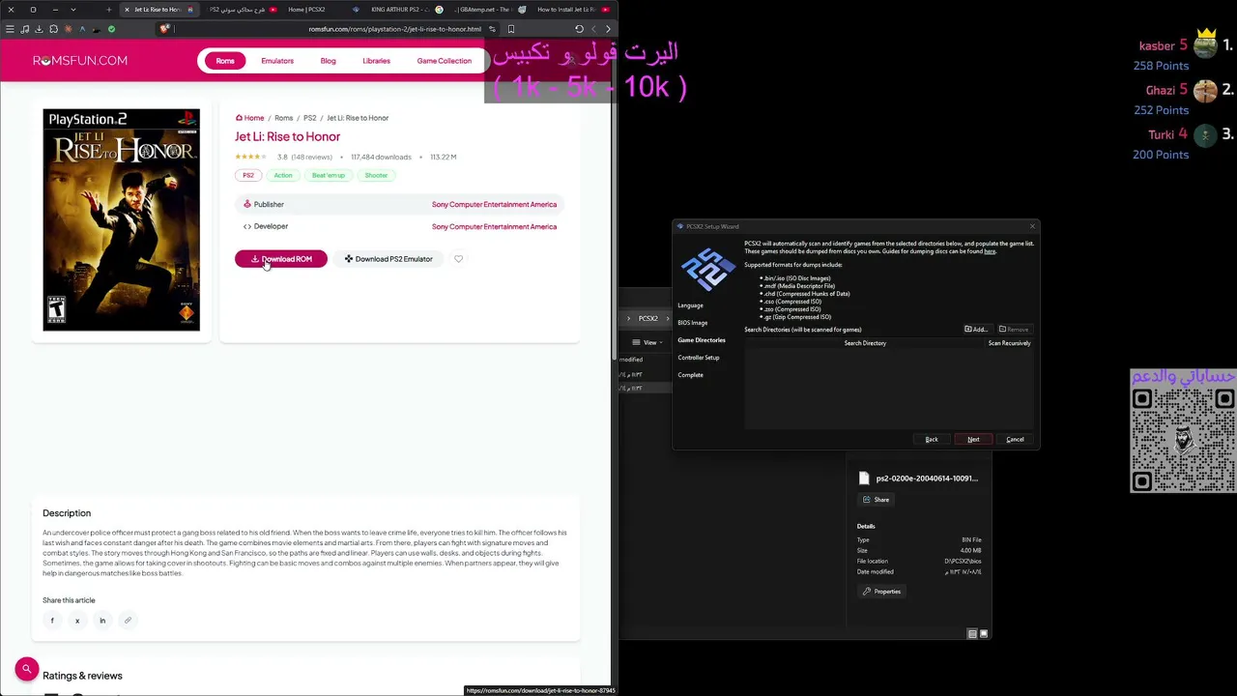Click the Beat'em up genre tag
The image size is (1237, 696).
(x=329, y=176)
